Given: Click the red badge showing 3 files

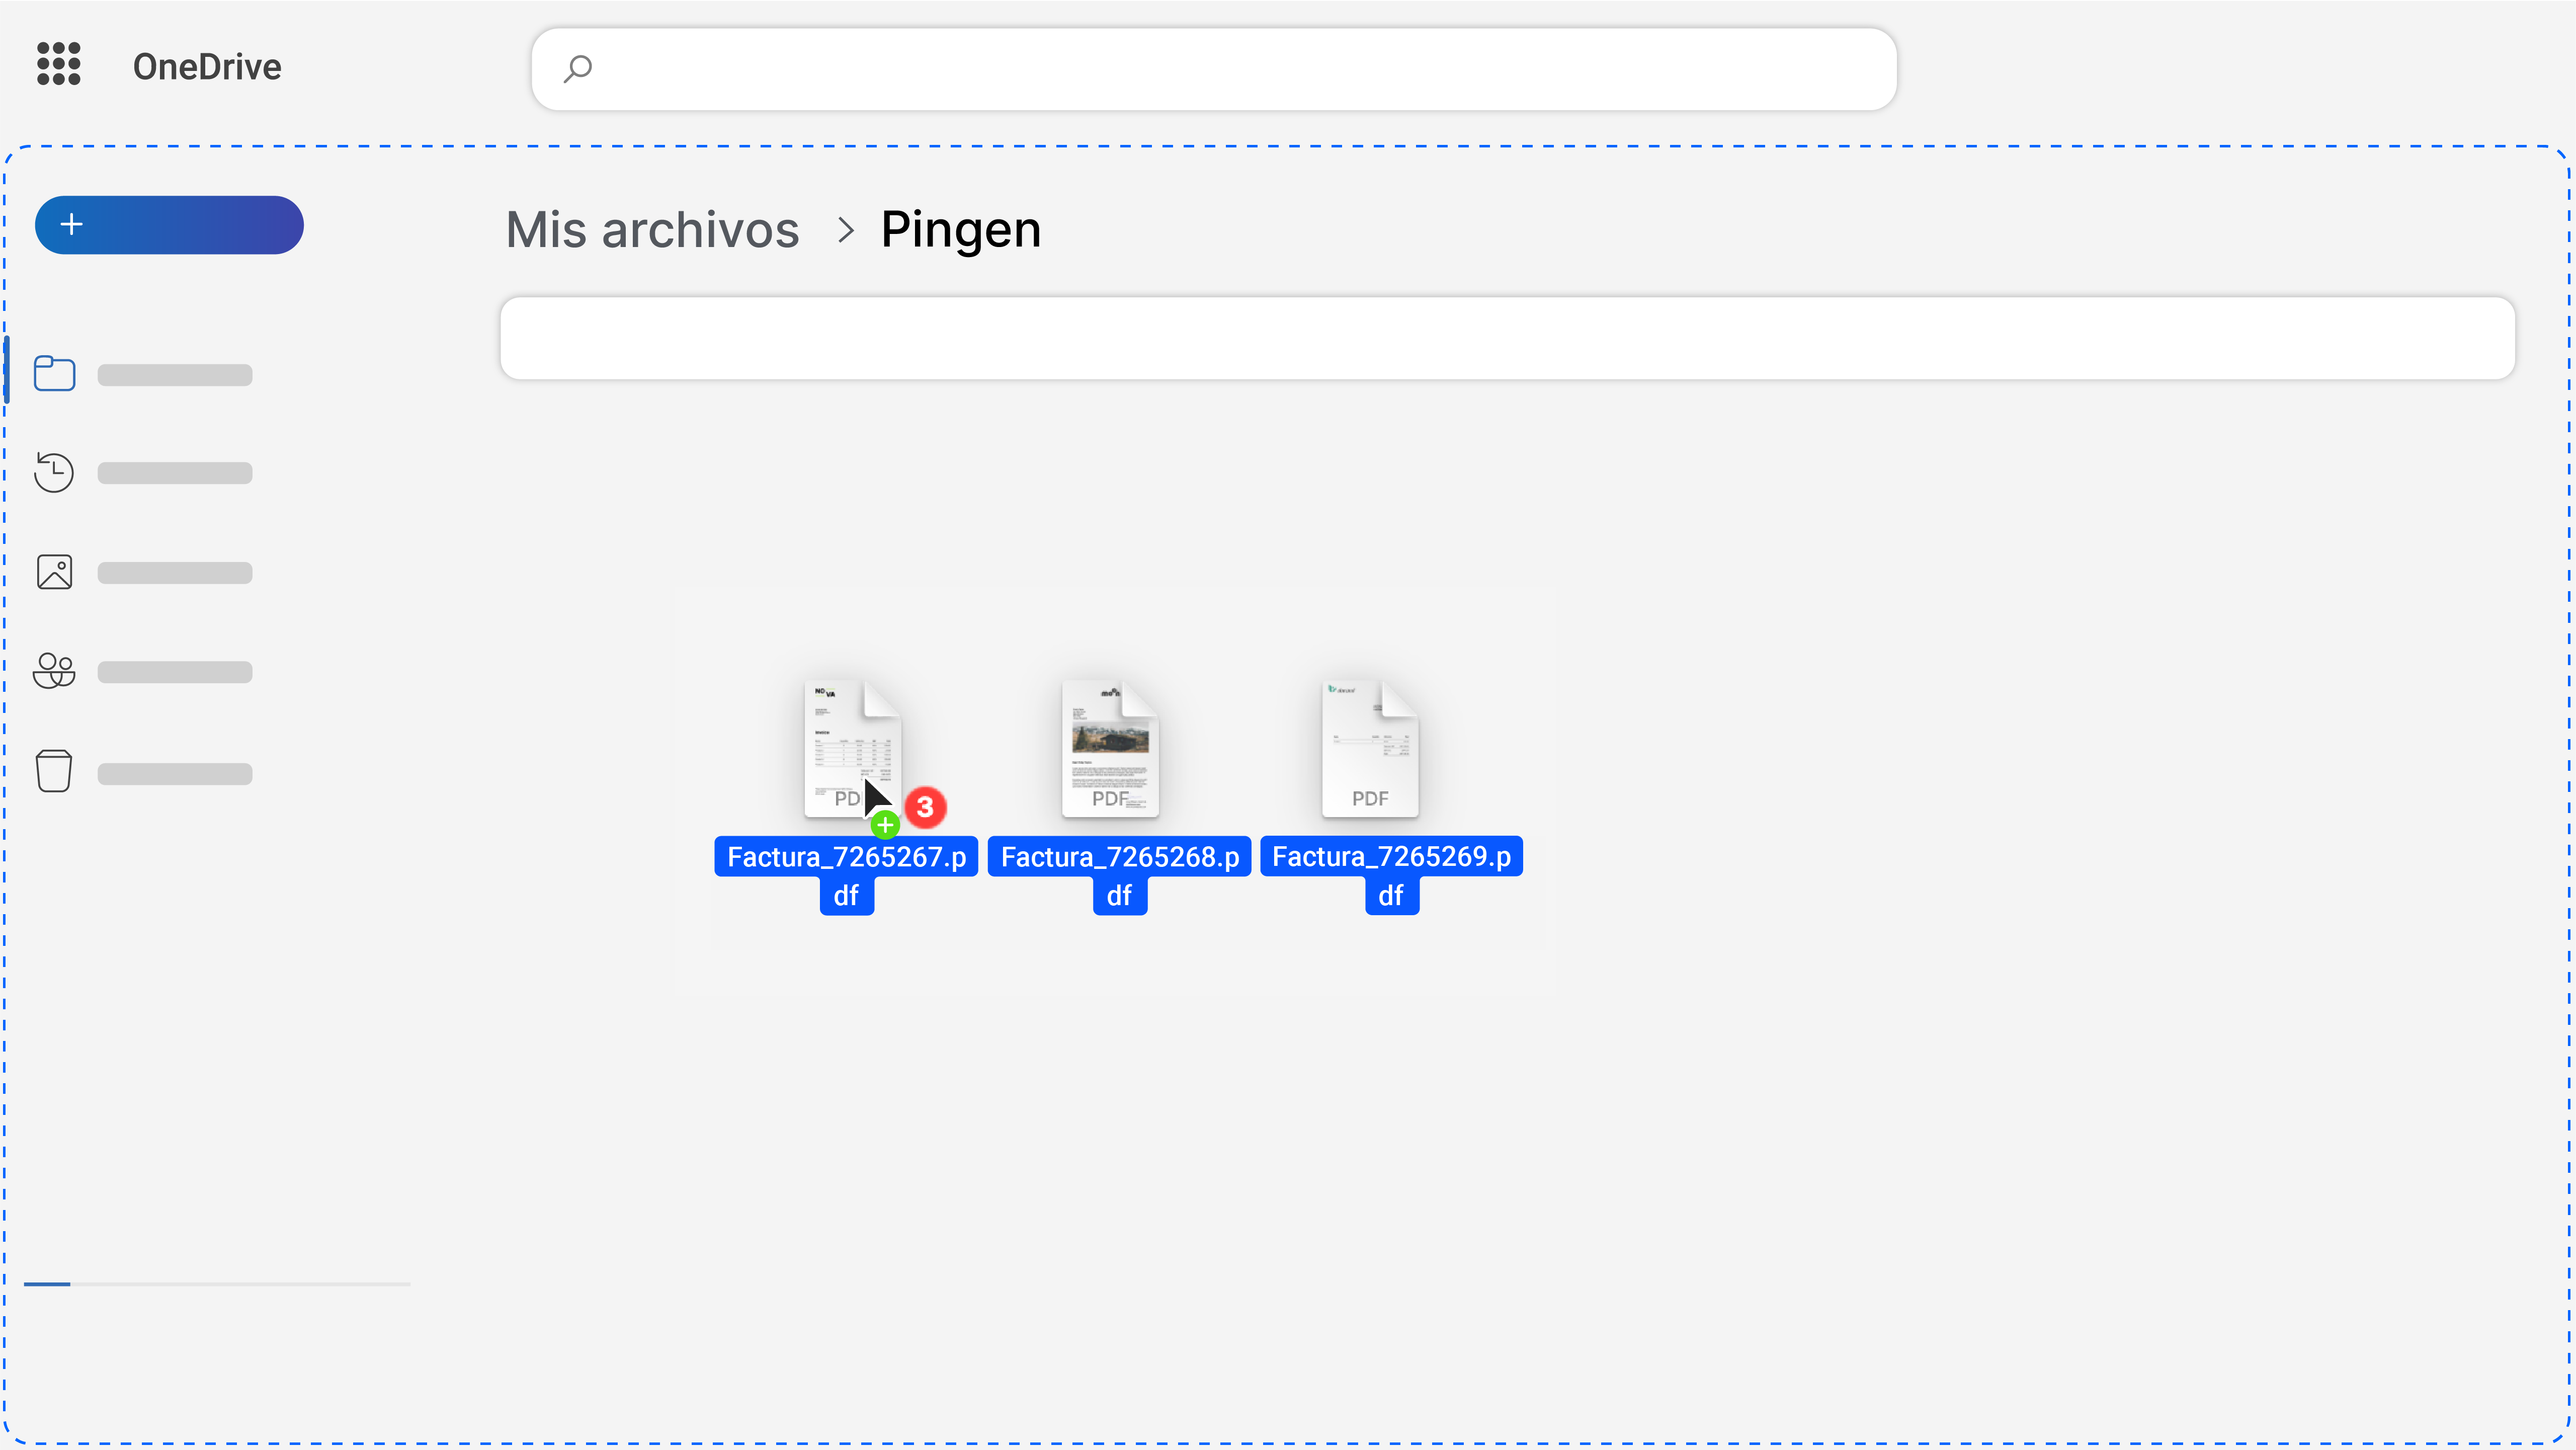Looking at the screenshot, I should pos(925,807).
